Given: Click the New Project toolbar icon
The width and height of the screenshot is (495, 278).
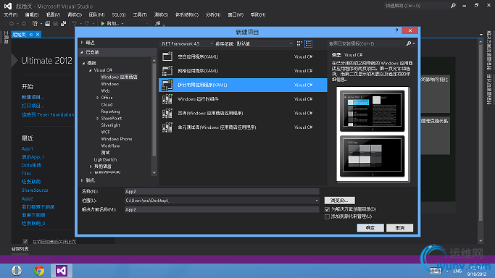Looking at the screenshot, I should 35,23.
